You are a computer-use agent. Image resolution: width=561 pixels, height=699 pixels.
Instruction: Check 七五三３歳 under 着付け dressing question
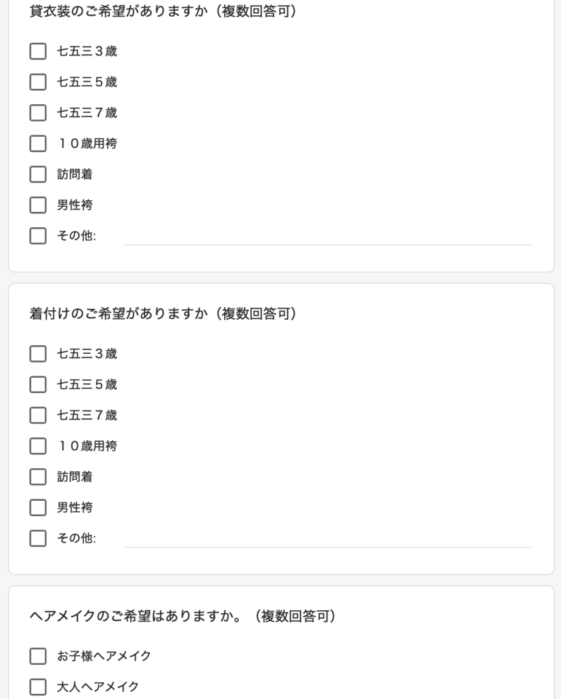[x=38, y=354]
